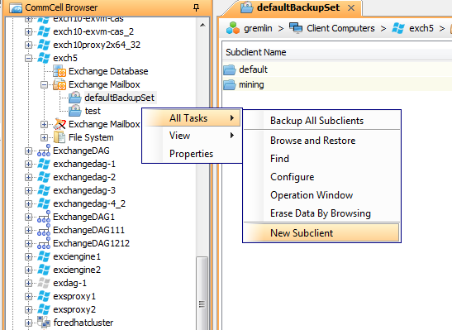Click the Exchange Database agent icon
Image resolution: width=452 pixels, height=330 pixels.
click(59, 71)
